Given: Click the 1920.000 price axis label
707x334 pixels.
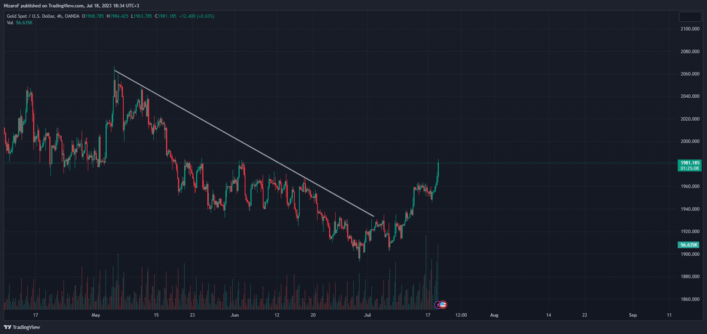Looking at the screenshot, I should click(689, 232).
